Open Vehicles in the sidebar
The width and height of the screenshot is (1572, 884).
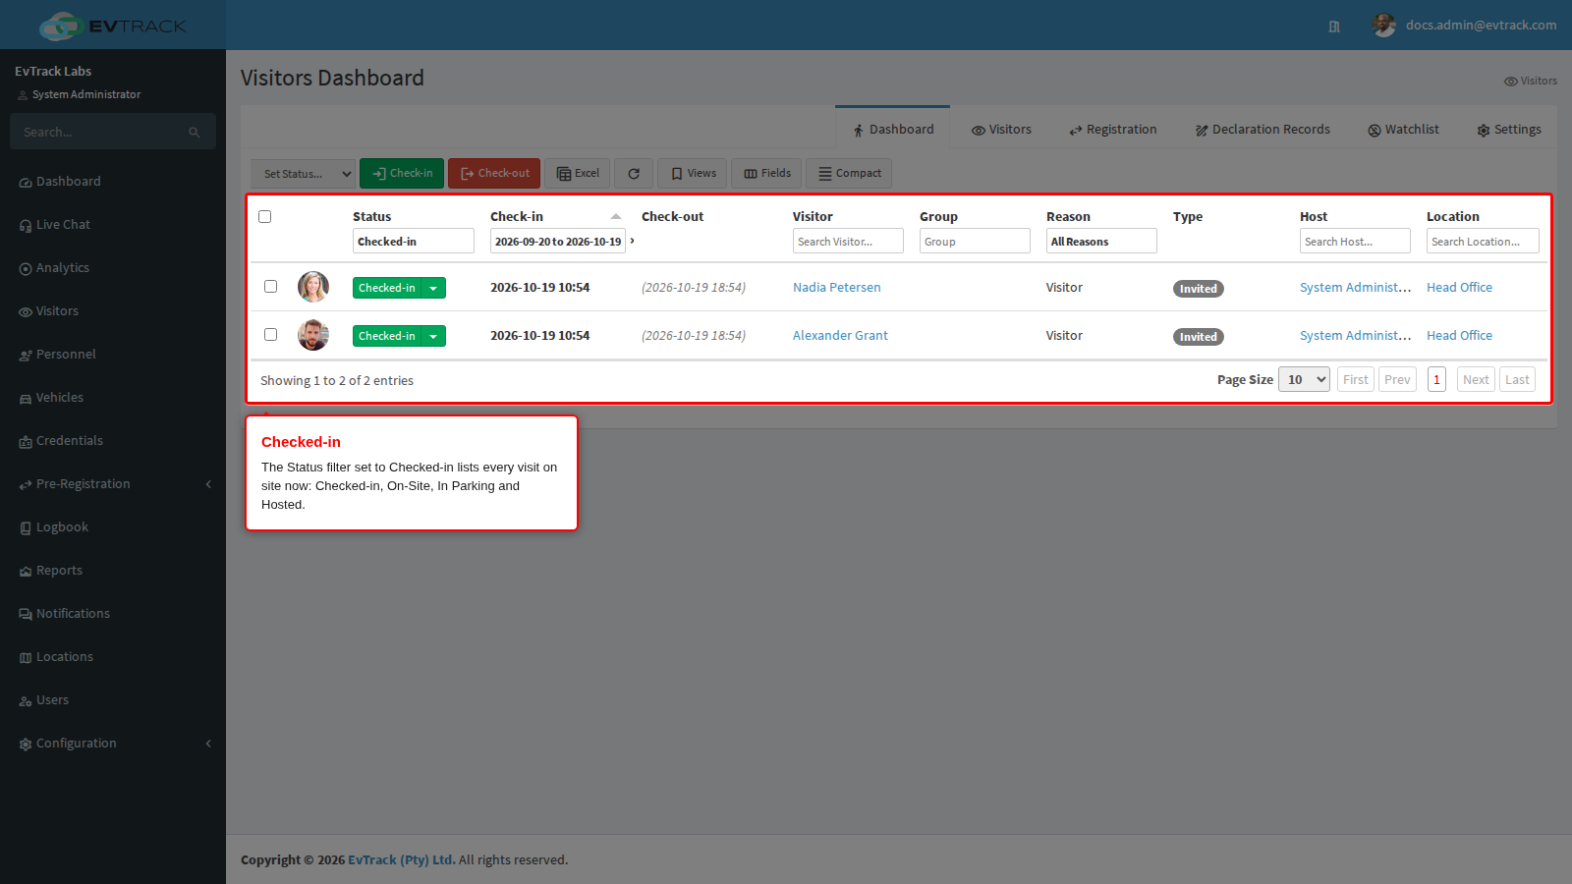point(59,398)
